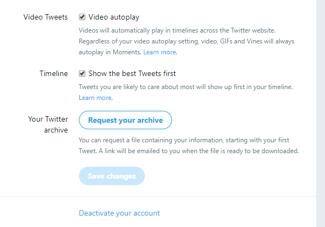This screenshot has height=227, width=325.
Task: Click the Tweets you are likely to care about text
Action: point(186,87)
